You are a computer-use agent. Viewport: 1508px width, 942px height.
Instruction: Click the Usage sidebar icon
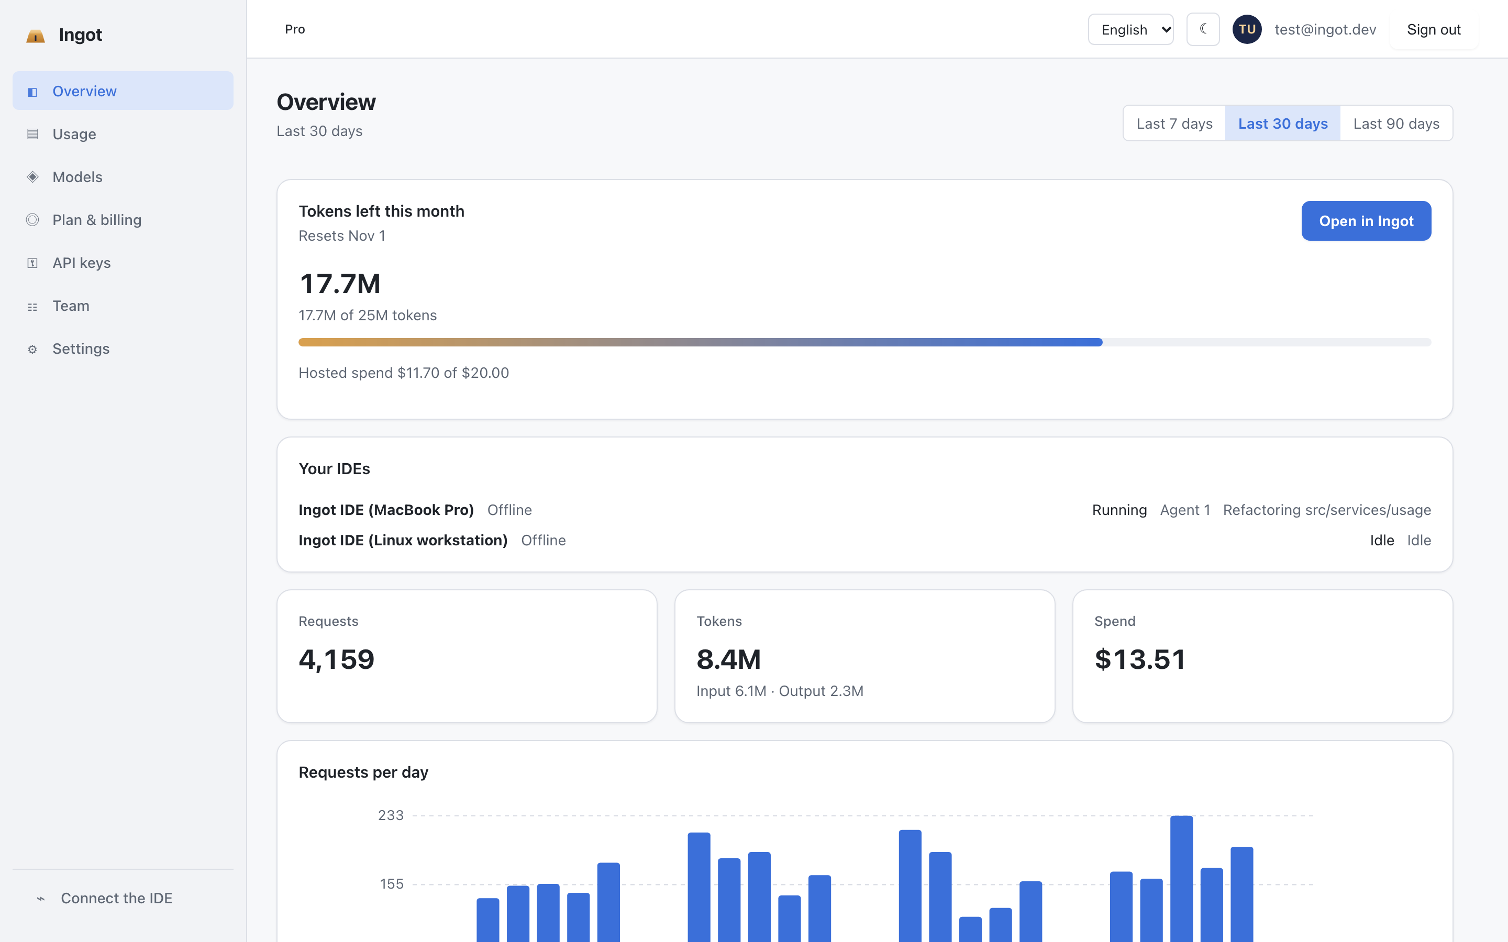click(x=32, y=134)
